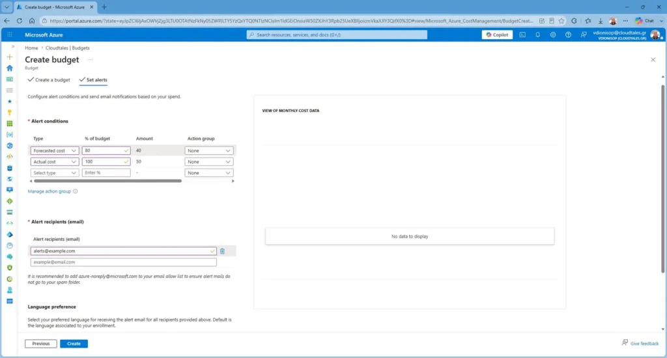This screenshot has width=667, height=358.
Task: Open the 80 percent of budget dropdown
Action: pyautogui.click(x=106, y=150)
